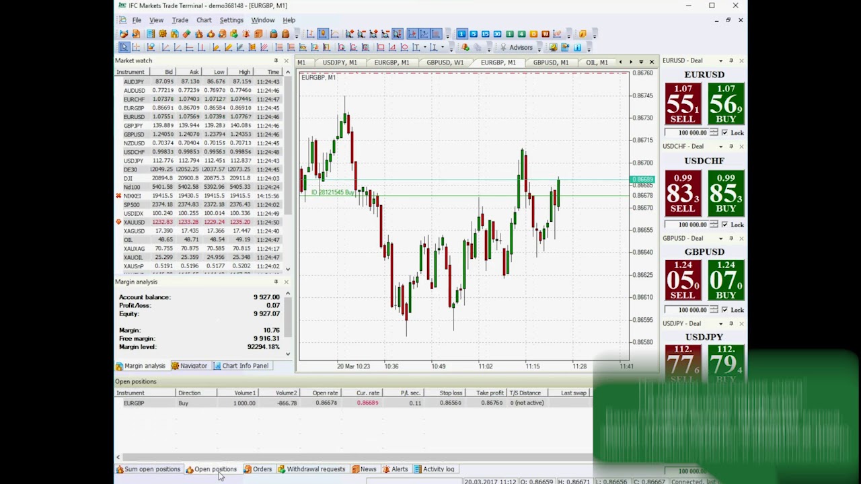The height and width of the screenshot is (484, 861).
Task: Switch chart to bar chart type
Action: pos(310,34)
